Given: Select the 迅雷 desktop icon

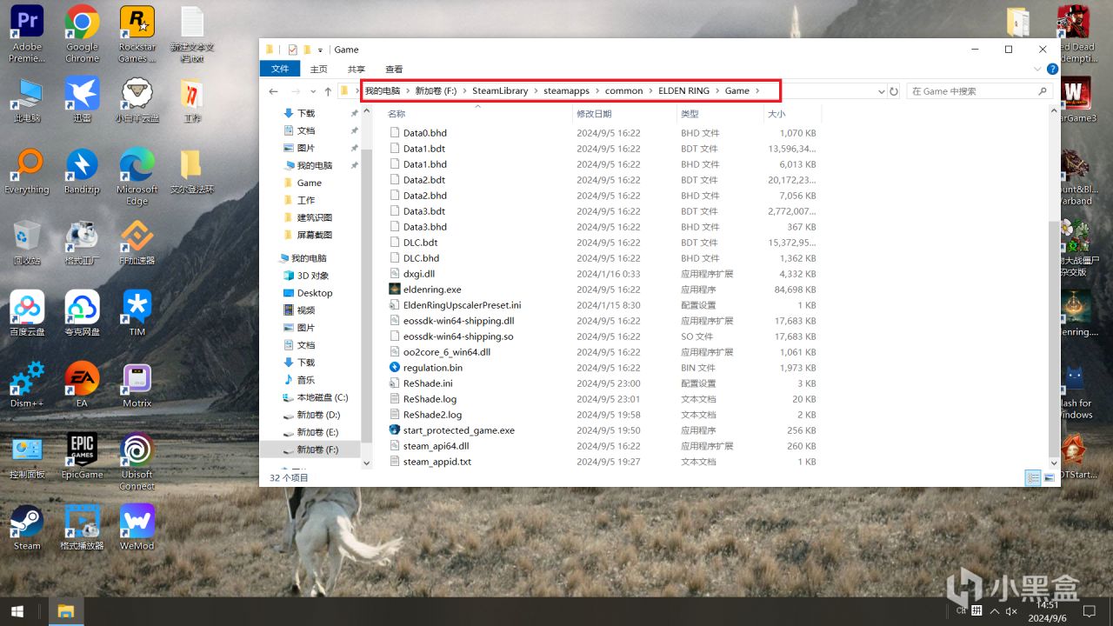Looking at the screenshot, I should tap(82, 99).
